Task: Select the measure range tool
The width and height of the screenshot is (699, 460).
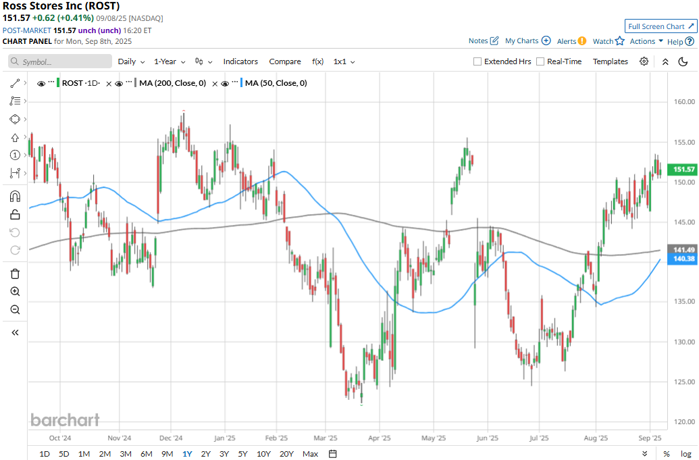Action: click(15, 173)
